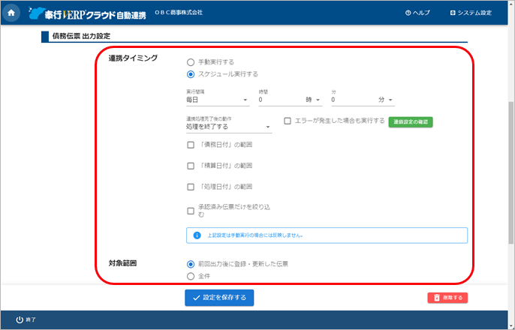Screen dimensions: 515x330
Task: Select the 手動実行する radio option
Action: click(x=191, y=62)
